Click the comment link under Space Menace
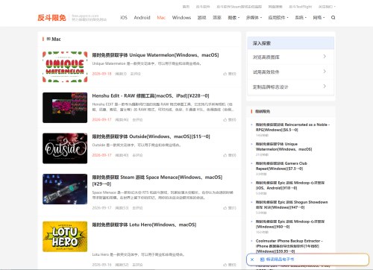373x270 pixels. coord(137,208)
